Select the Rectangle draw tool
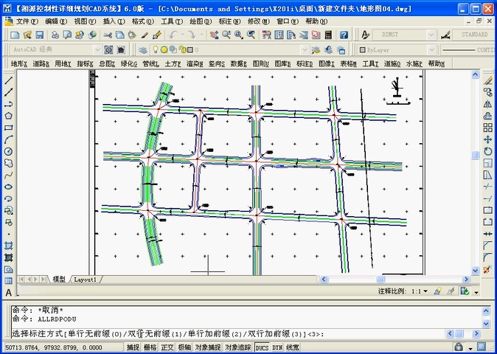This screenshot has height=354, width=497. coord(9,128)
